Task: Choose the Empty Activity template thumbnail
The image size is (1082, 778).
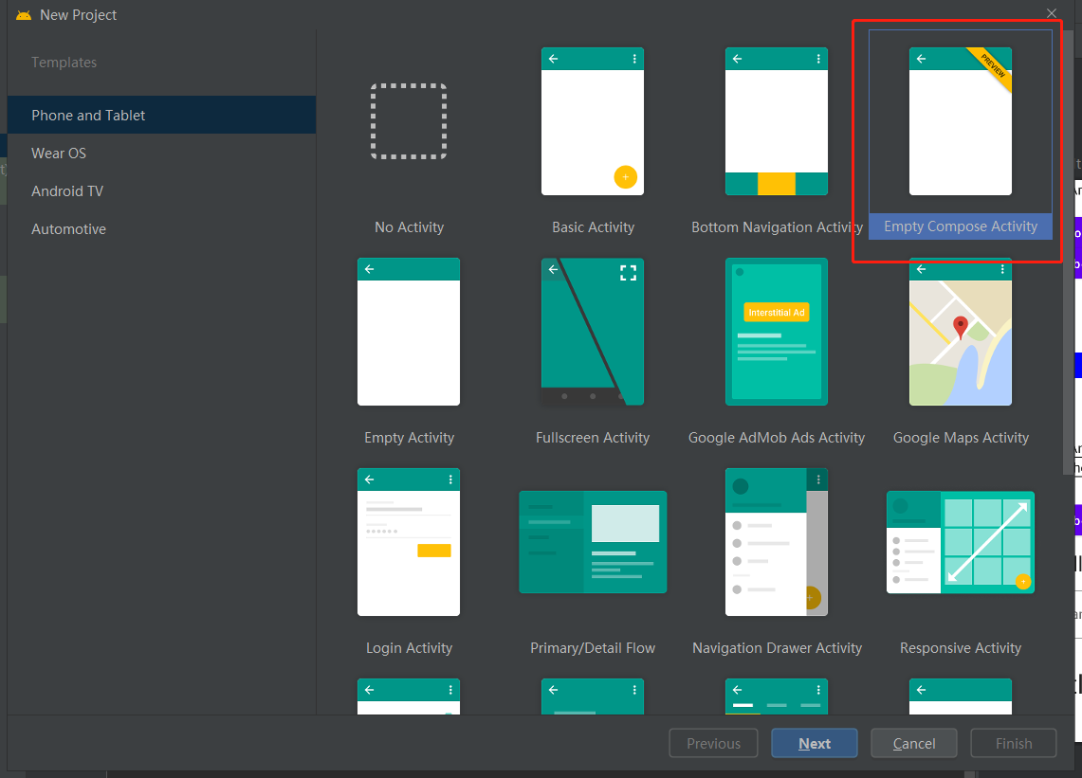Action: 409,332
